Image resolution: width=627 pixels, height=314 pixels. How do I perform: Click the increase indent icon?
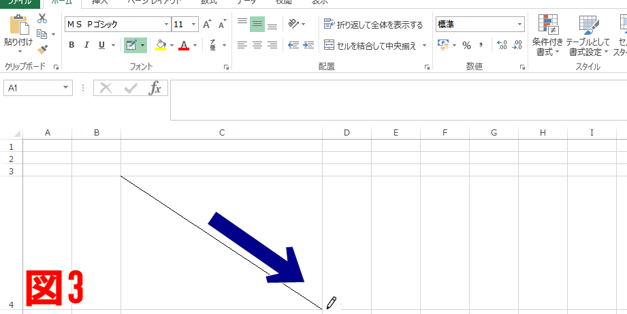[x=308, y=45]
